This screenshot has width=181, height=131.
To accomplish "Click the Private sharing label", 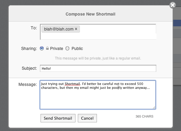I will click(57, 48).
